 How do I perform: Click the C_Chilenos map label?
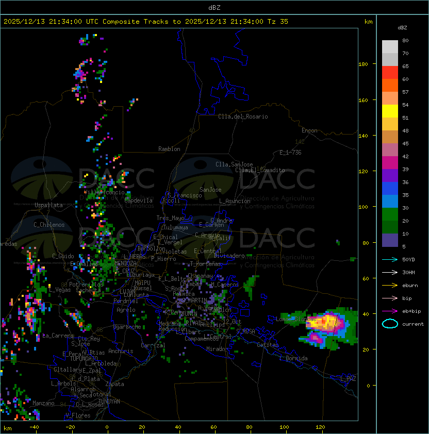(49, 225)
